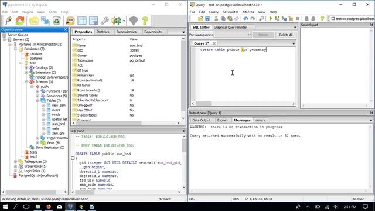This screenshot has width=375, height=211.
Task: Paste clipboard in Query window toolbar
Action: point(230,18)
